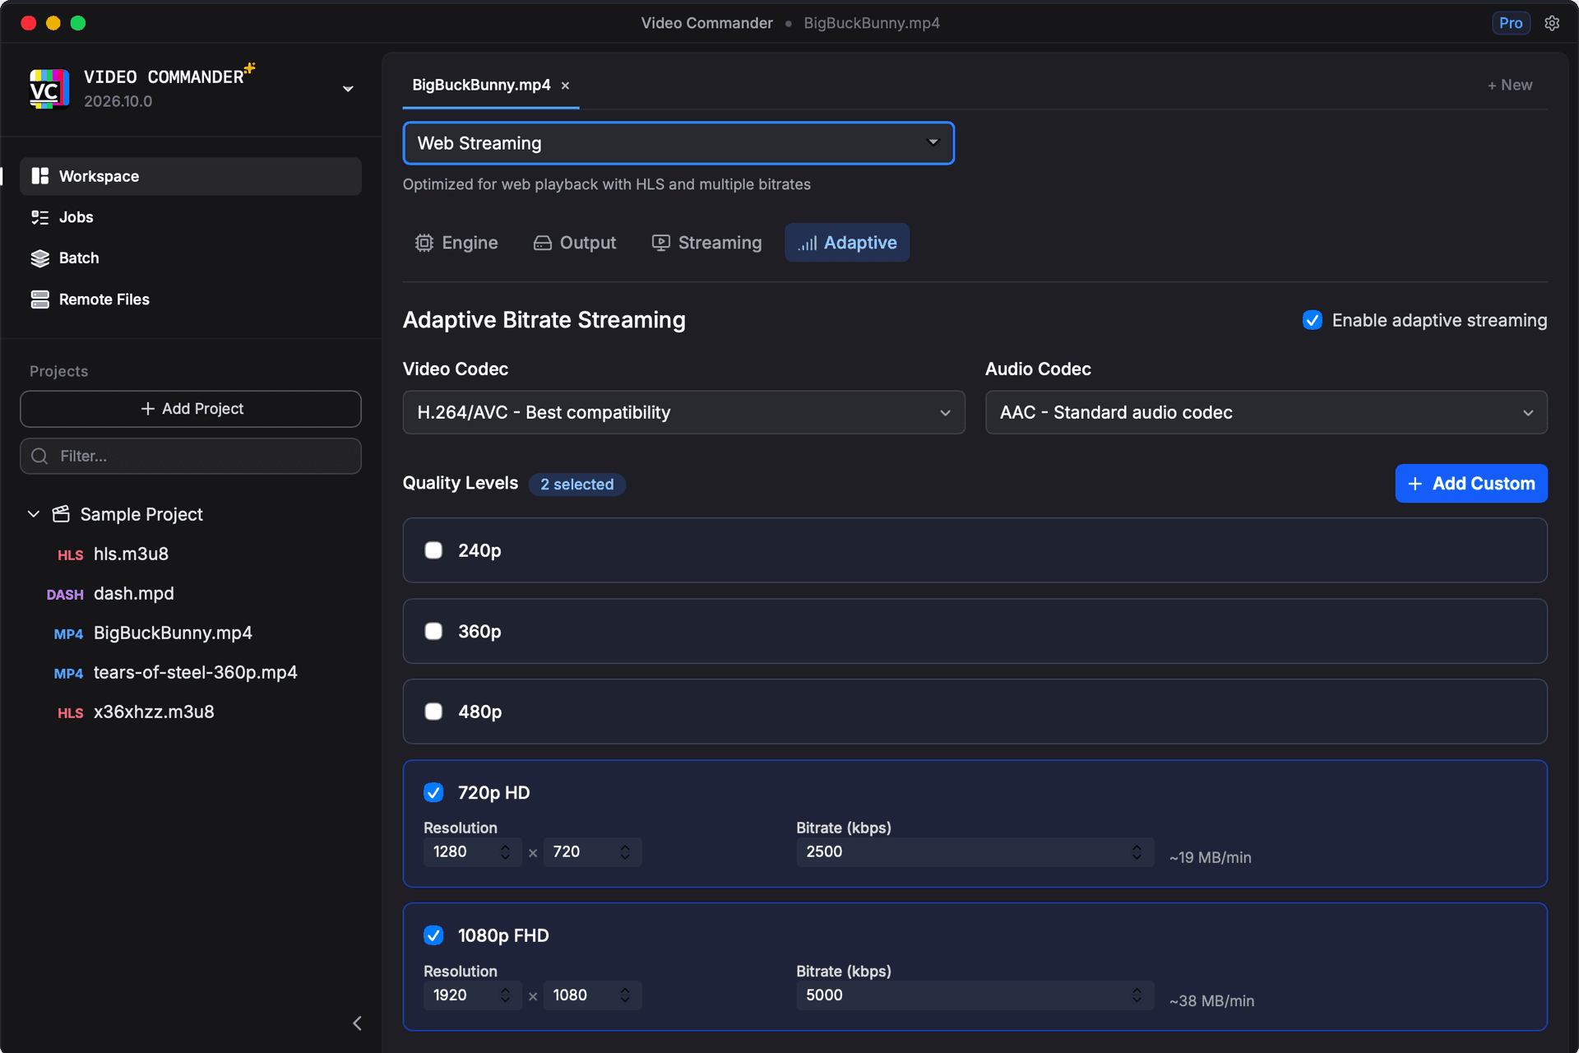Click the magnifier icon in Filter field
Image resolution: width=1579 pixels, height=1053 pixels.
click(x=39, y=456)
